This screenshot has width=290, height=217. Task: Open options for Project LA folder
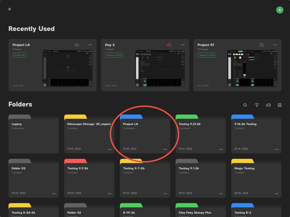(x=165, y=149)
